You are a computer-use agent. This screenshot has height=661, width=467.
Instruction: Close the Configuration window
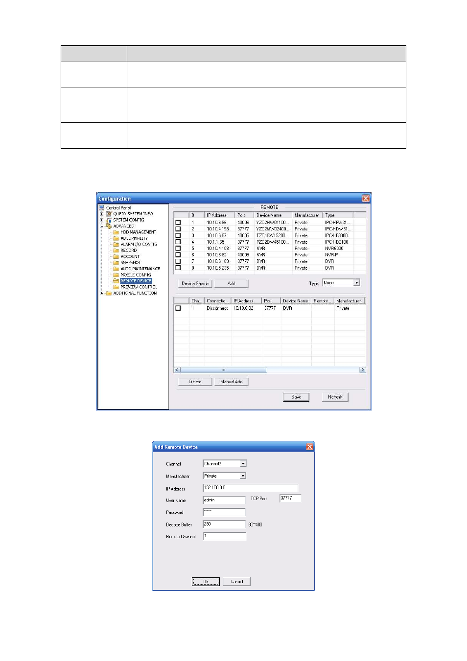(366, 198)
